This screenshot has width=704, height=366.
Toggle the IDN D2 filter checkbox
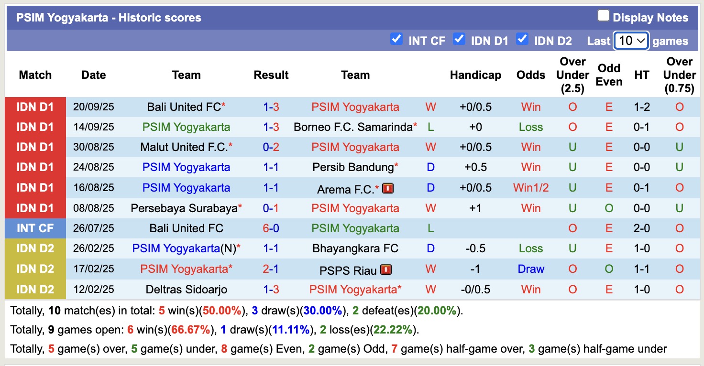point(522,39)
